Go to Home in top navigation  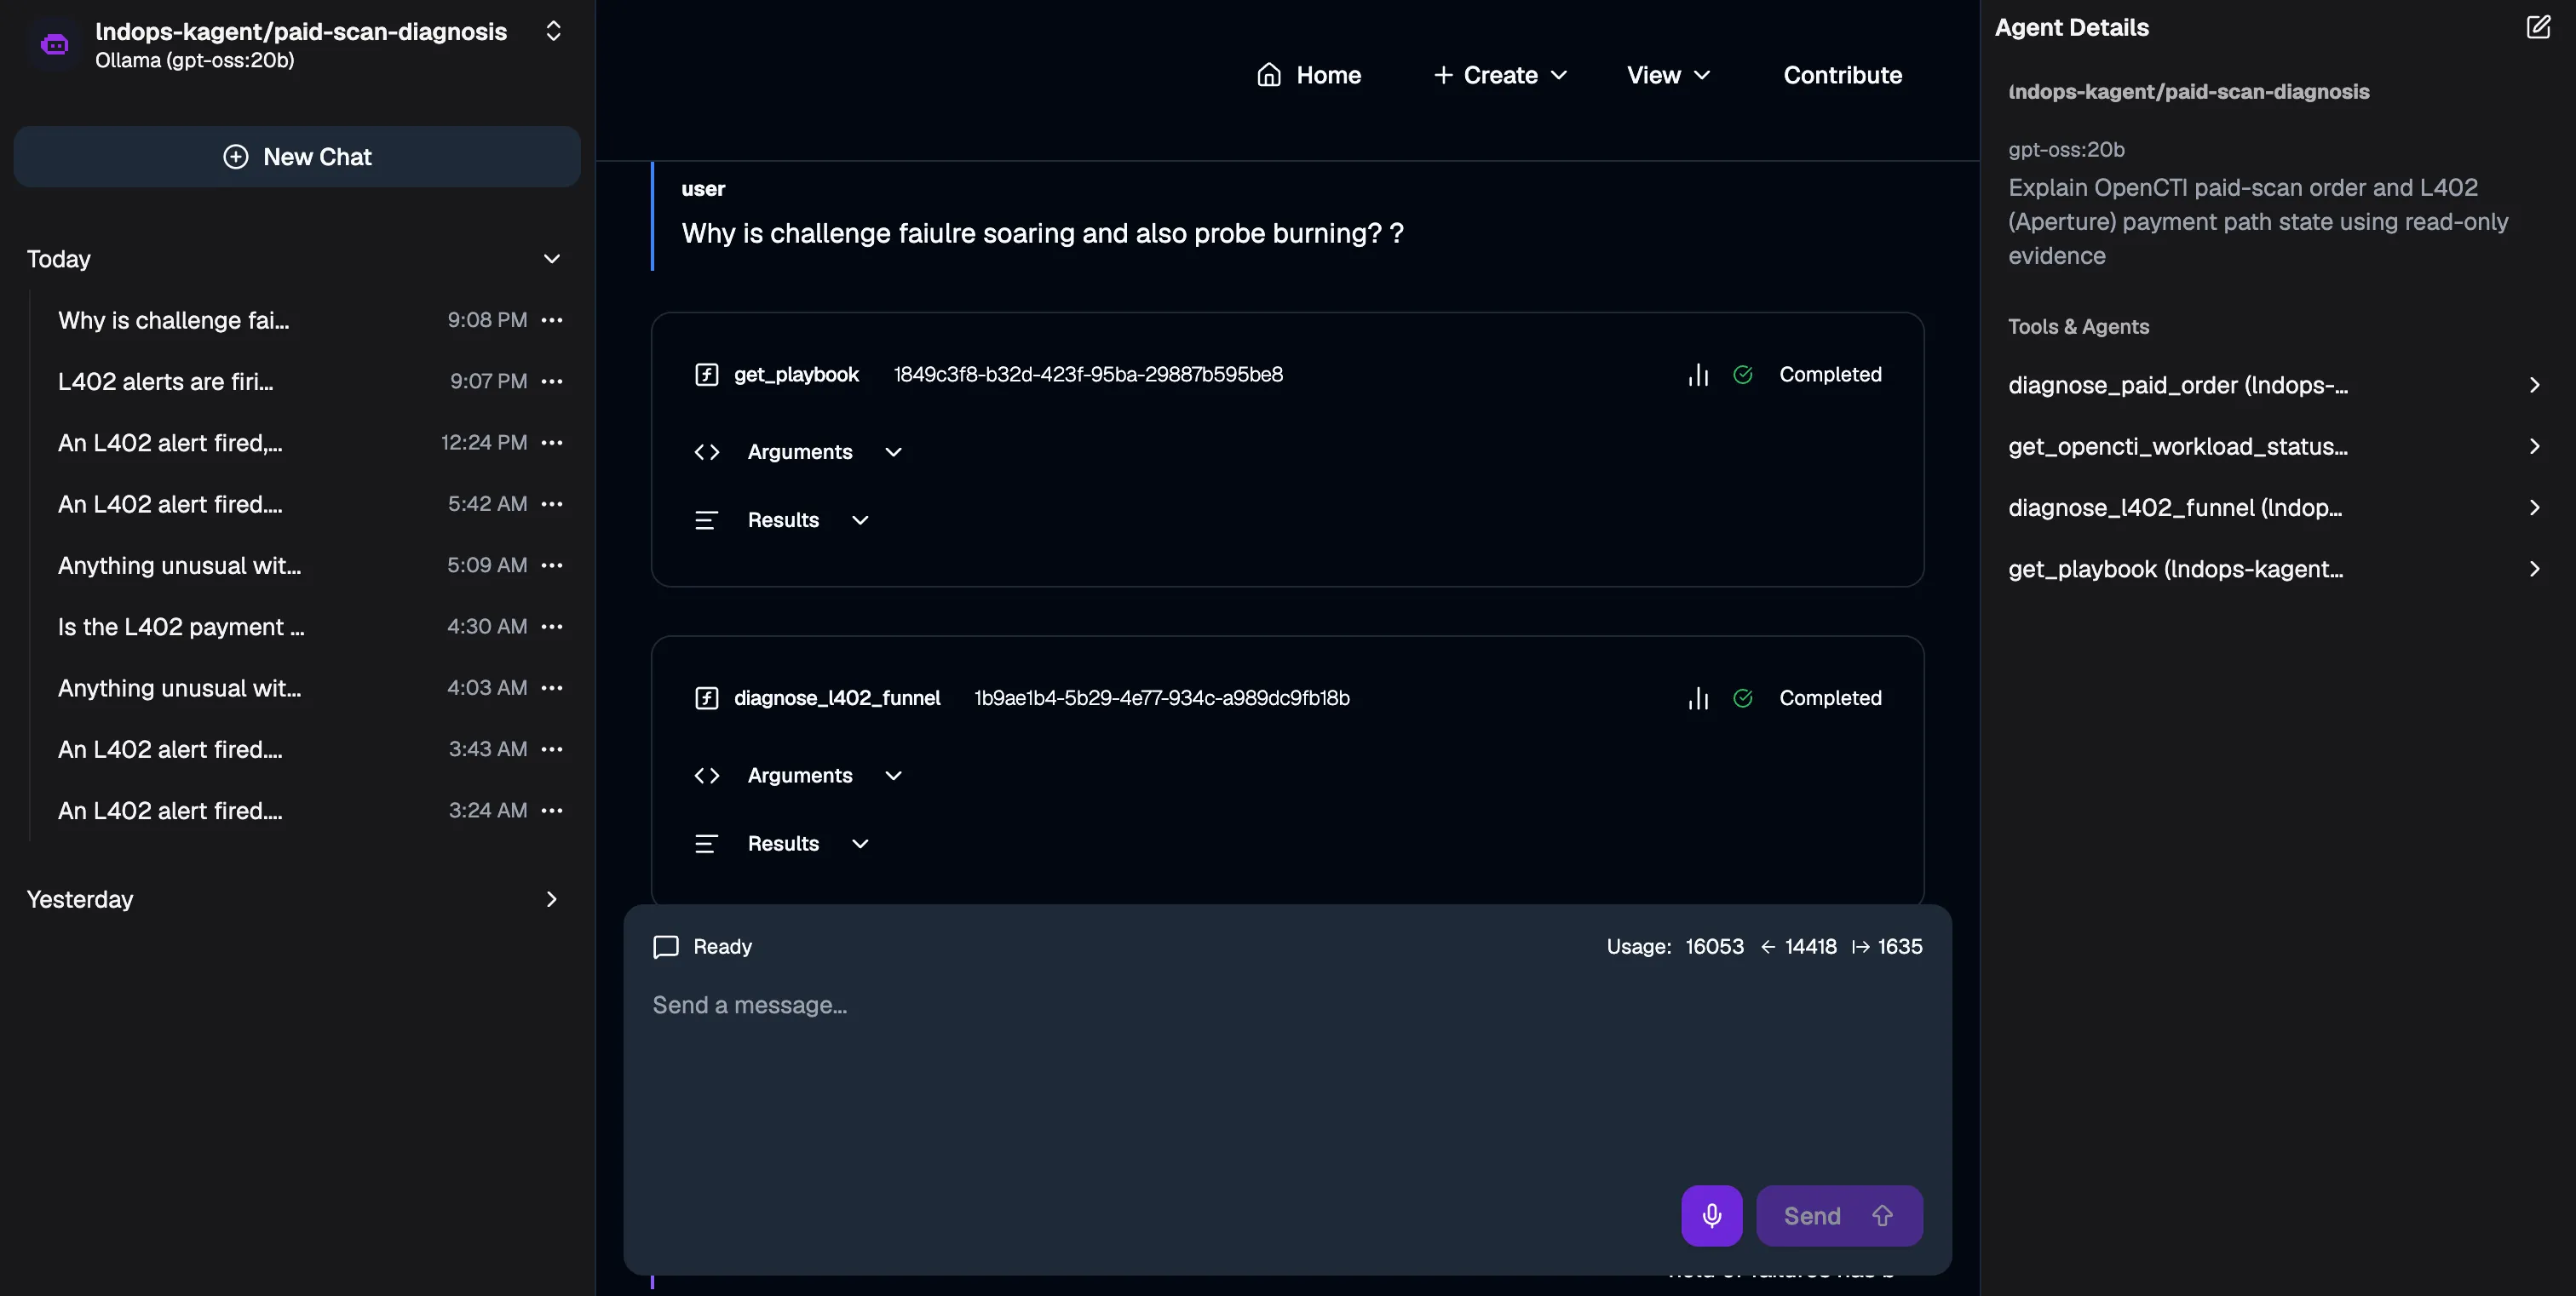[x=1308, y=75]
